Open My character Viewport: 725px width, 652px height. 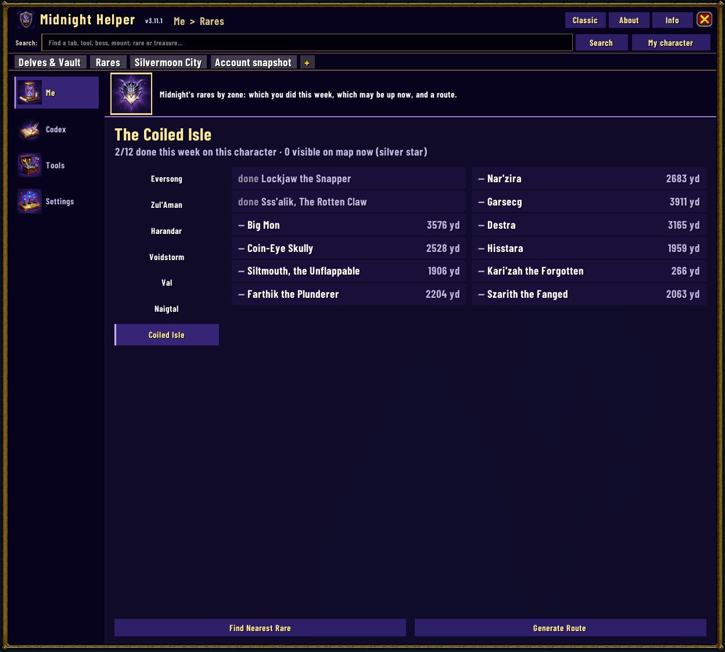click(671, 43)
